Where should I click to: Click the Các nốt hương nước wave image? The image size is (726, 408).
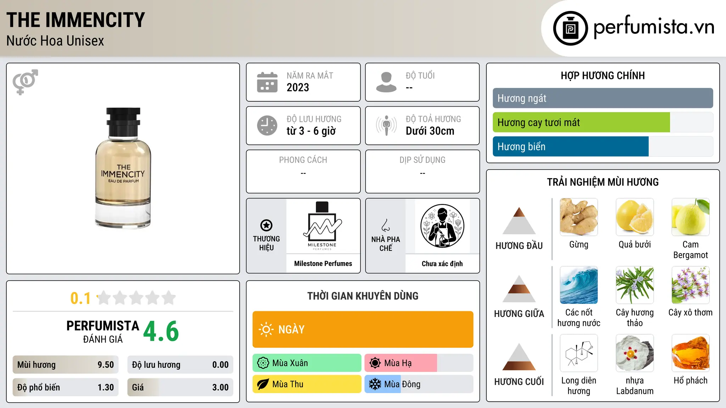(579, 285)
